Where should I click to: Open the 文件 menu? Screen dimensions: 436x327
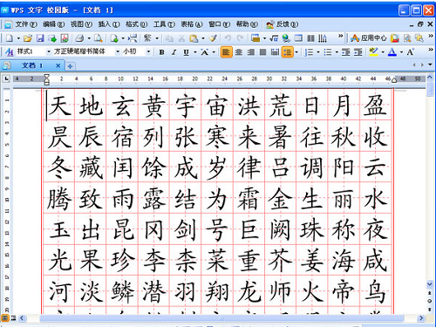(x=26, y=24)
